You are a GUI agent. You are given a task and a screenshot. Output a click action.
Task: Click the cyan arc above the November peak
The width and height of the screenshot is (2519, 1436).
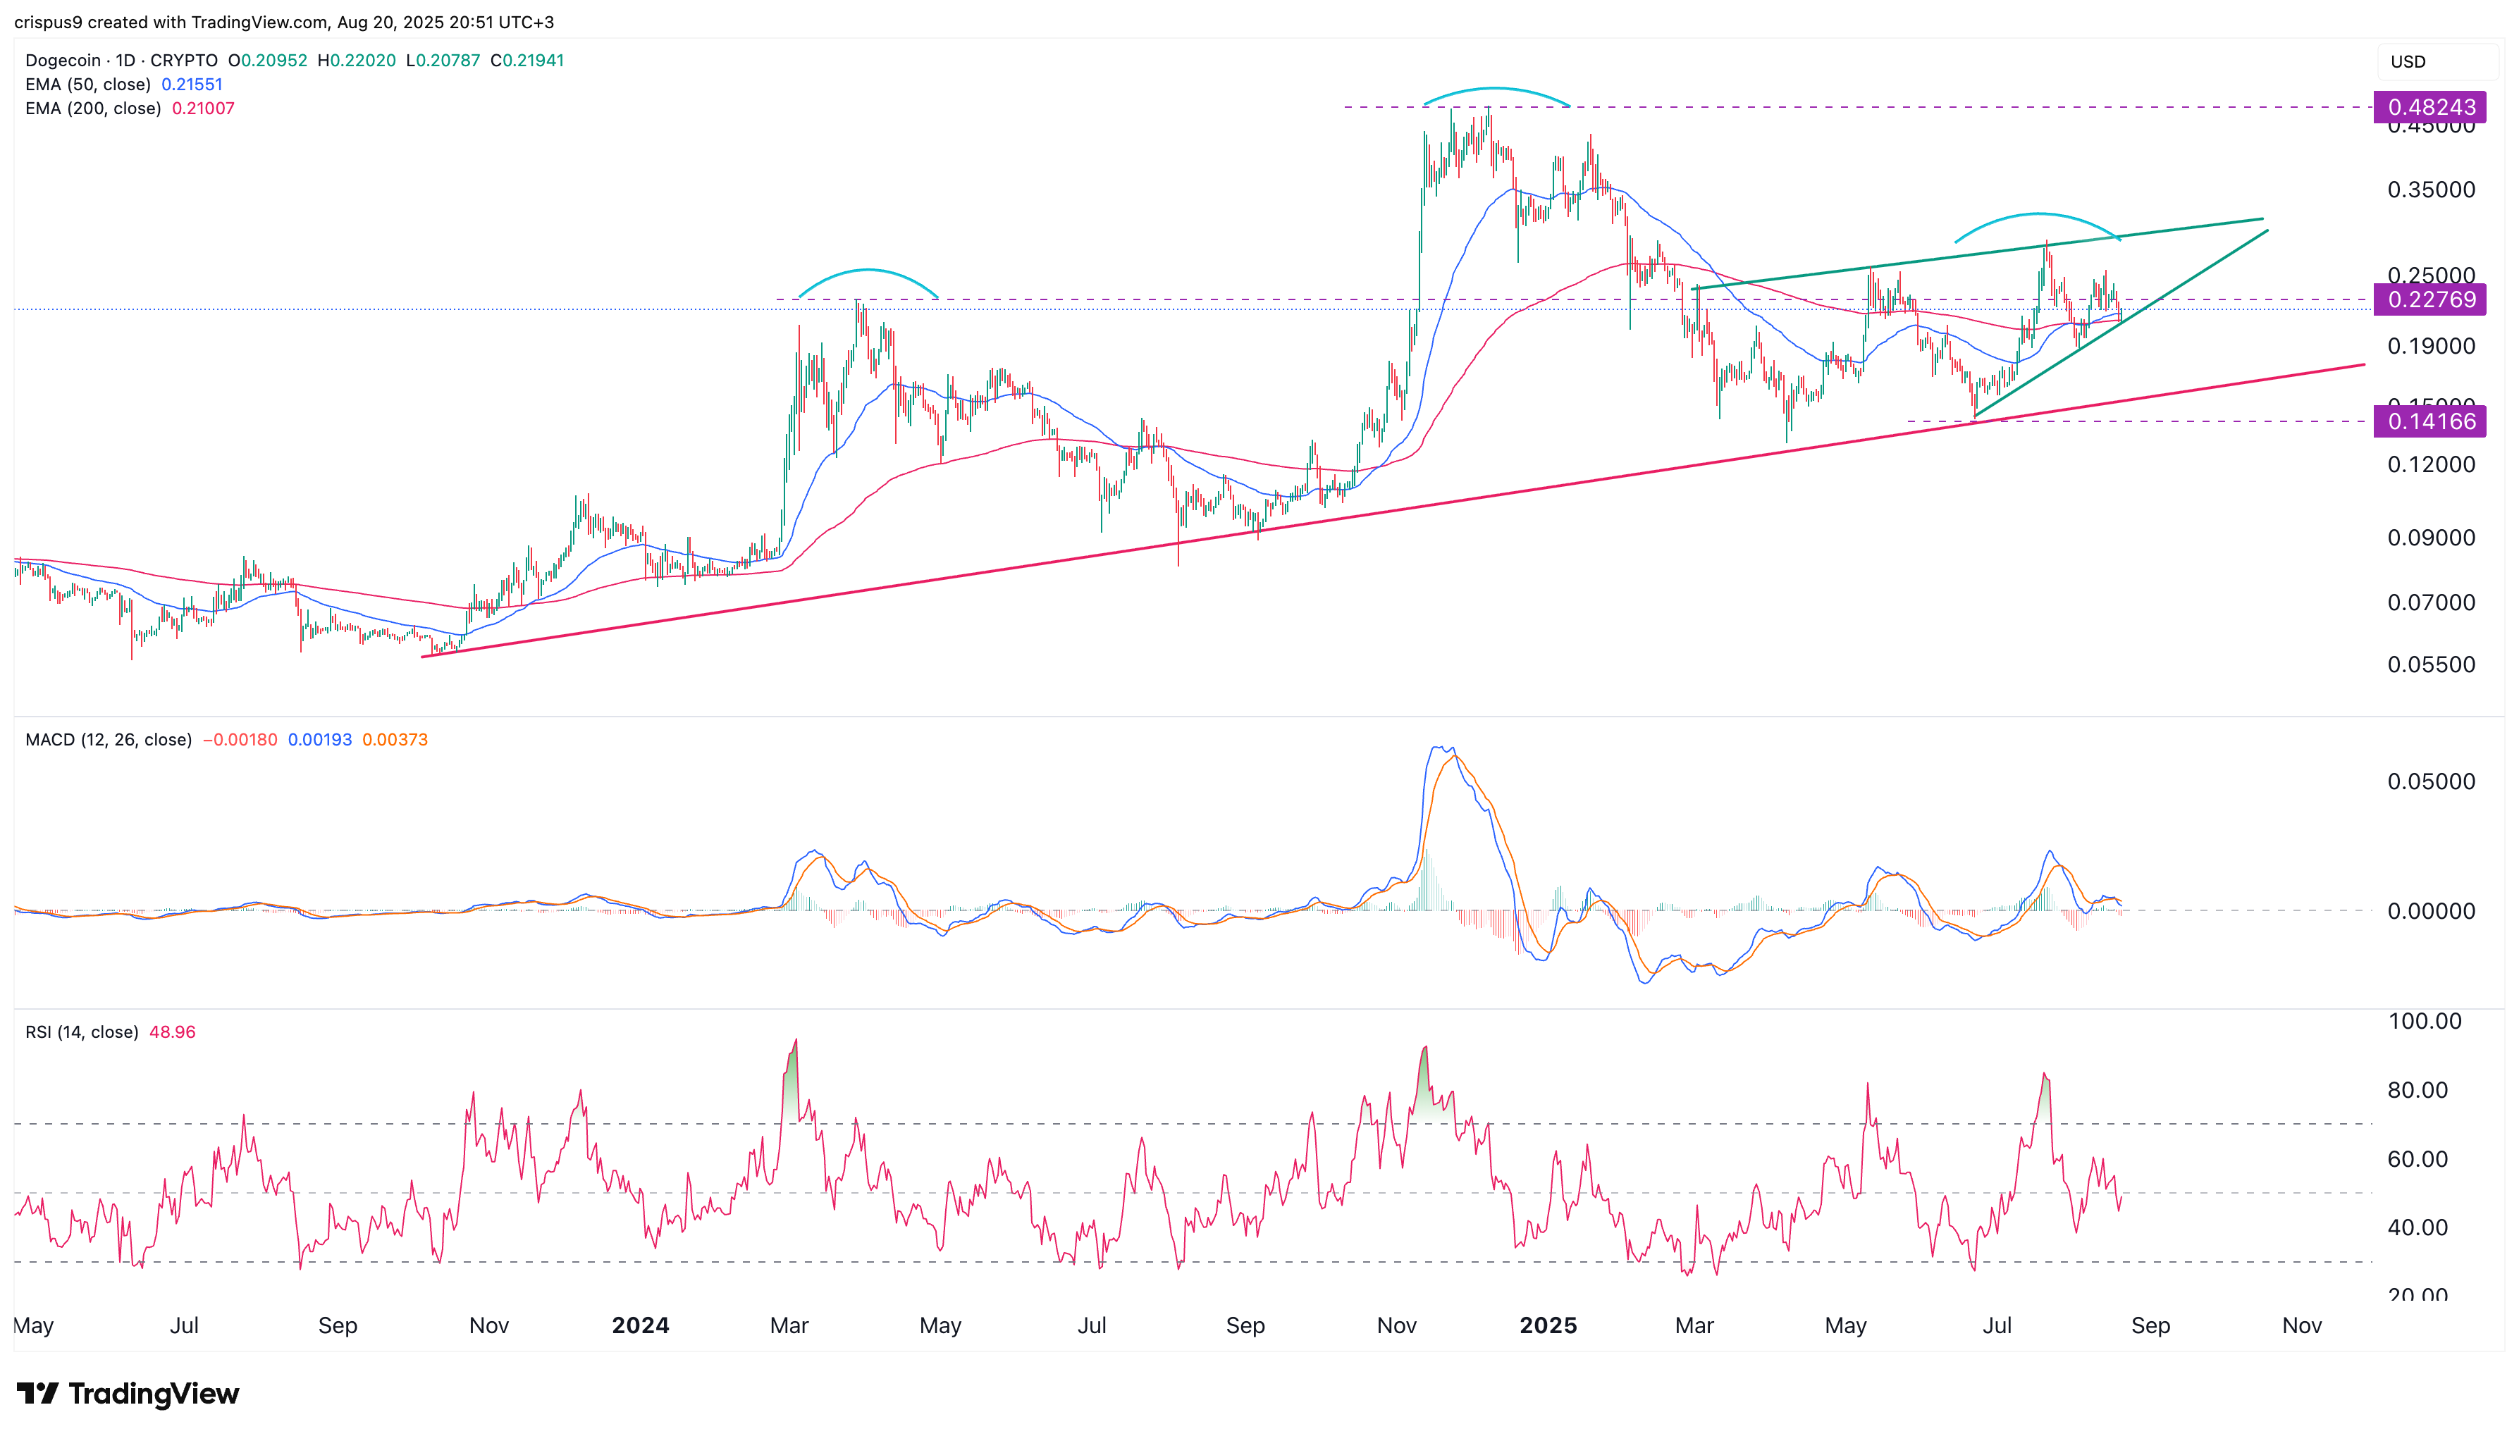point(1495,89)
